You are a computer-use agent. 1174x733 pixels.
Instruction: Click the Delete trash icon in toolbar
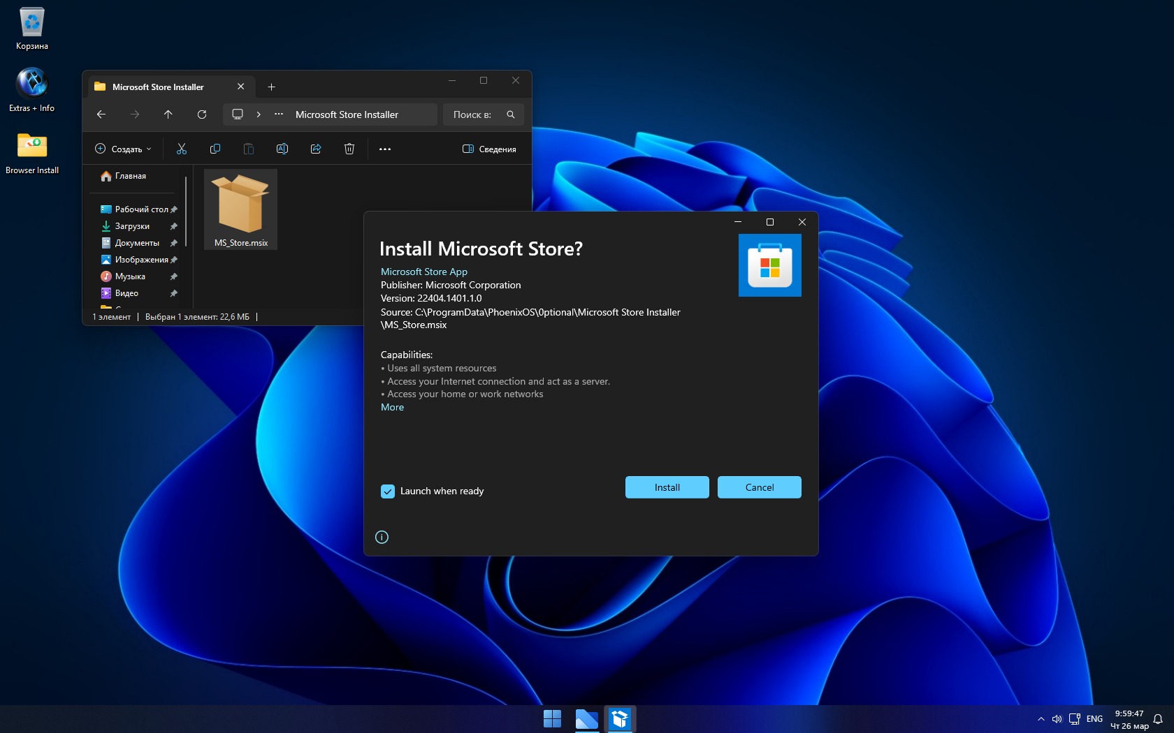click(349, 149)
